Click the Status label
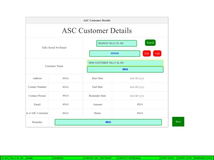This screenshot has width=214, height=160. (x=97, y=113)
